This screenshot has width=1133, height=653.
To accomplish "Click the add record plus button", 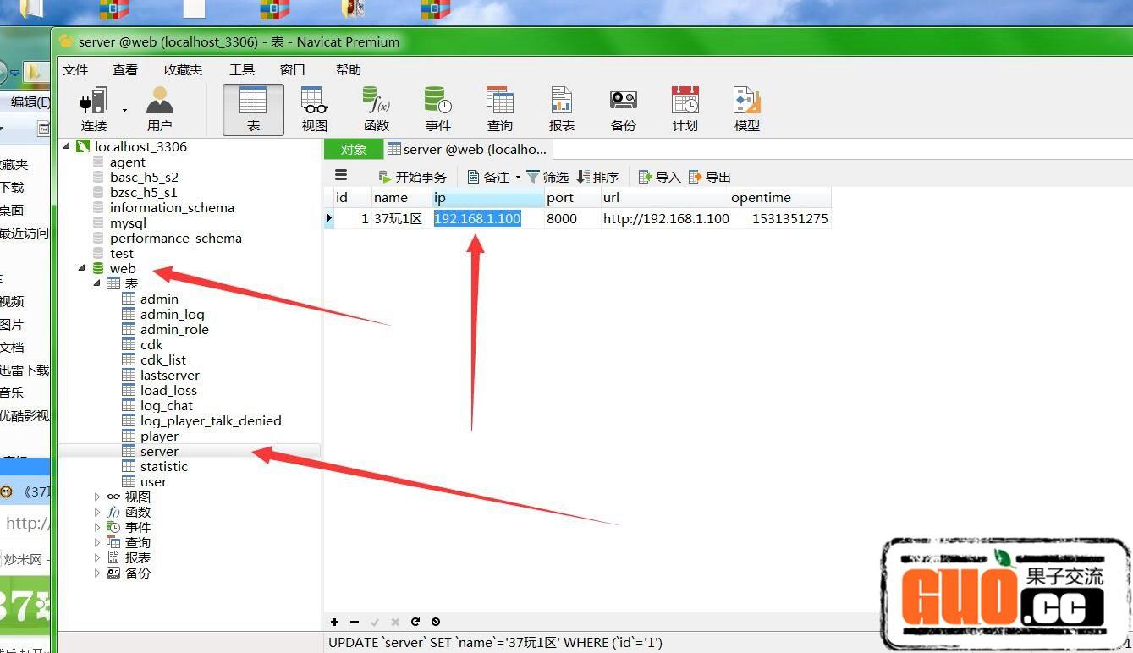I will [335, 622].
